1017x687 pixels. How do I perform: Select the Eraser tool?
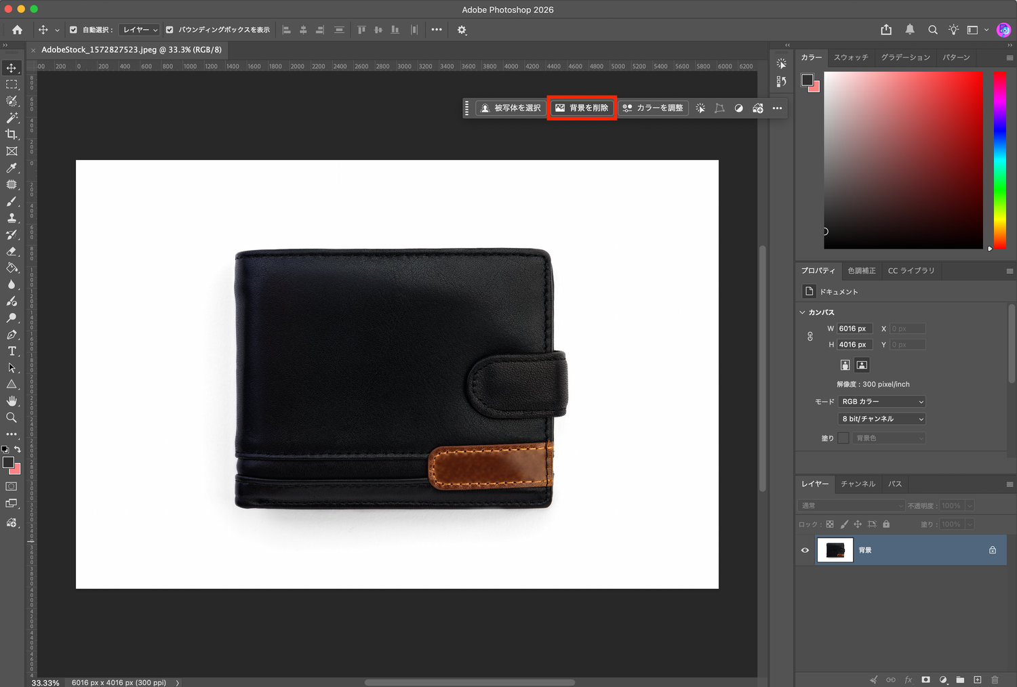click(x=12, y=251)
